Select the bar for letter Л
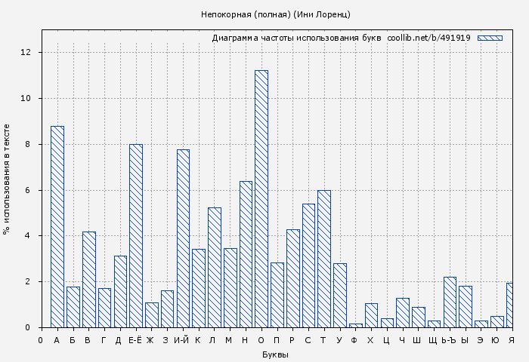The width and height of the screenshot is (529, 362). (x=215, y=267)
